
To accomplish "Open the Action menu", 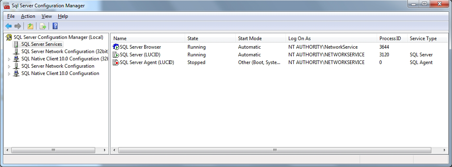I will tap(28, 16).
